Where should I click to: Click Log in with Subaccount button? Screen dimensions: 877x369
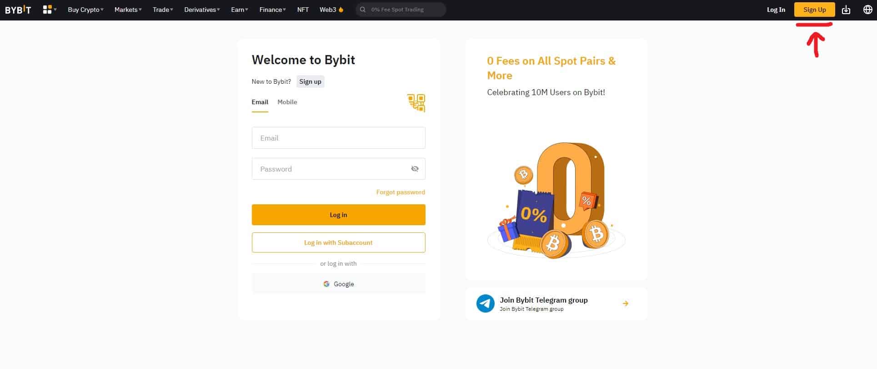tap(338, 243)
